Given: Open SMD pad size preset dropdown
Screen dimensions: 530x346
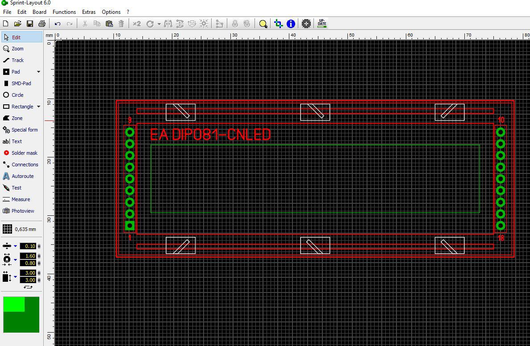Looking at the screenshot, I should click(x=15, y=276).
